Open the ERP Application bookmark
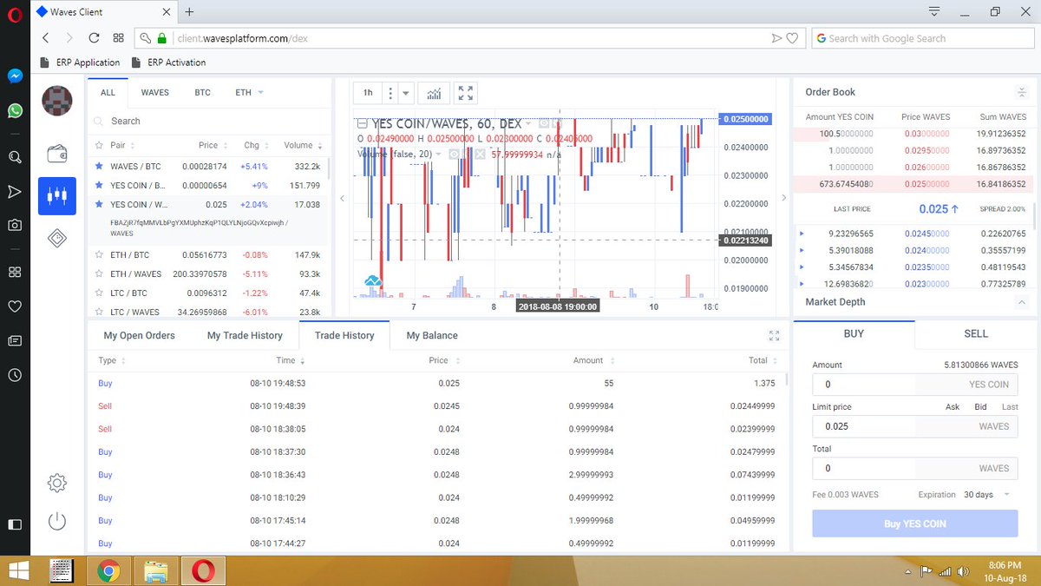Screen dimensions: 1041x586 [80, 63]
